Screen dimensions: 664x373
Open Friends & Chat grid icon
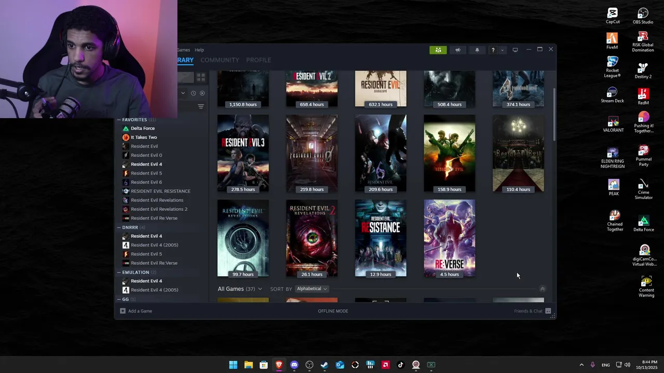coord(548,311)
